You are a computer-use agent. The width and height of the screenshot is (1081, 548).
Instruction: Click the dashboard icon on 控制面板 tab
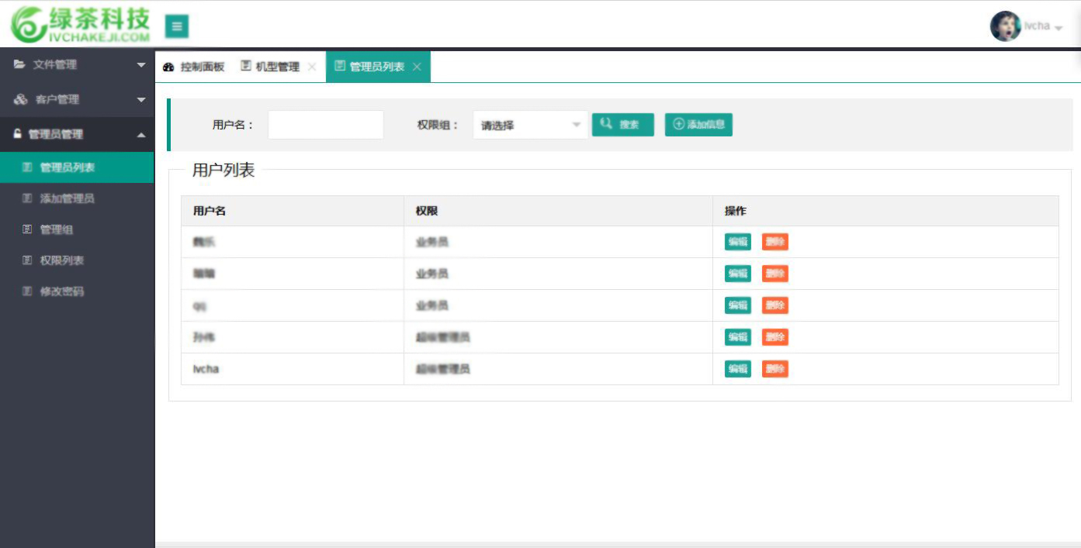pyautogui.click(x=168, y=67)
